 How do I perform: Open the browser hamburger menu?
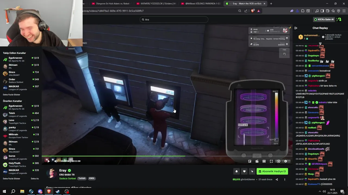(x=344, y=11)
